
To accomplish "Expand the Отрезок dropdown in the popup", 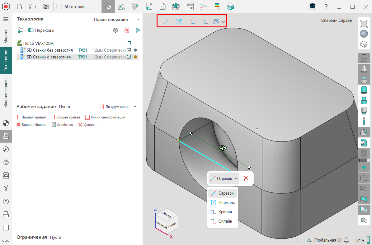I will click(x=236, y=178).
